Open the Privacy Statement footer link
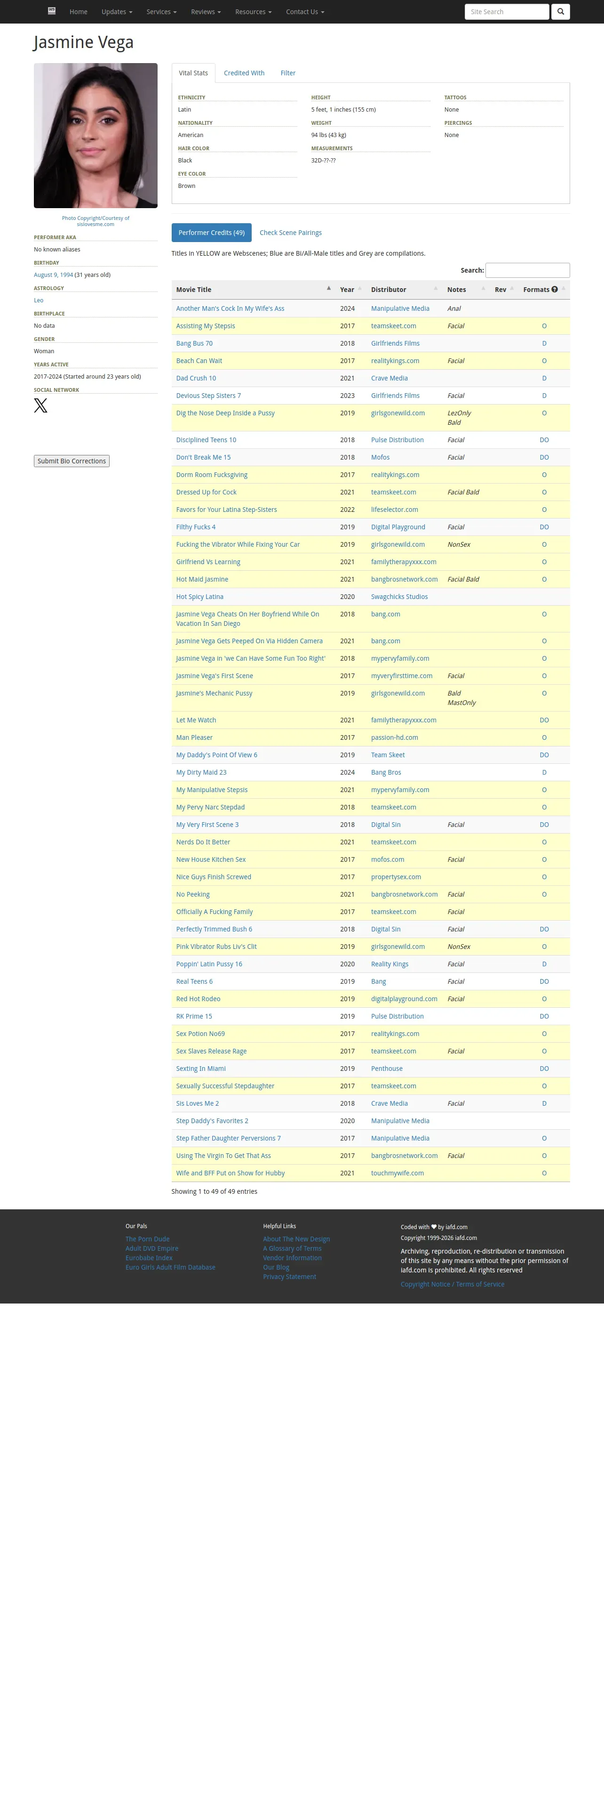The height and width of the screenshot is (1814, 604). pos(290,1277)
